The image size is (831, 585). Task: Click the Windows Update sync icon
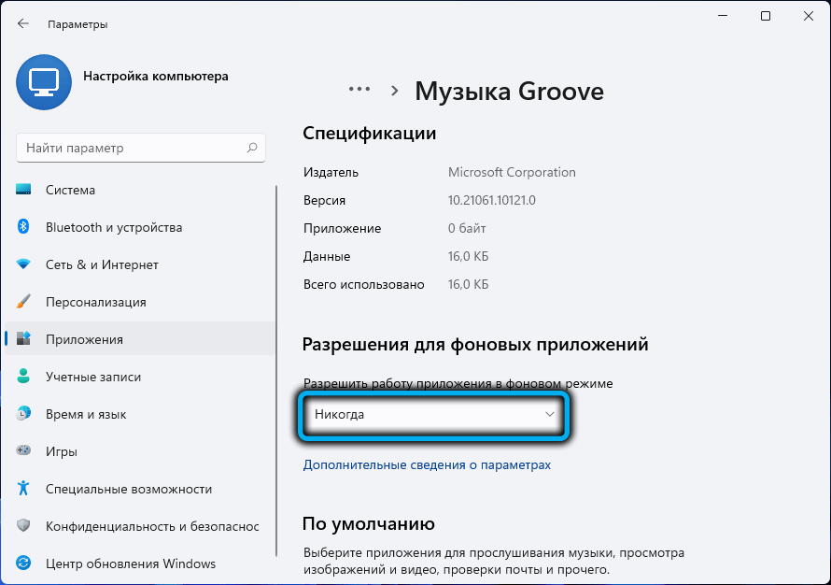[23, 563]
